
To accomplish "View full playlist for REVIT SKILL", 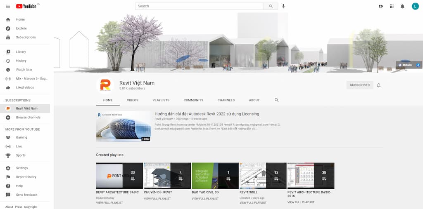I will (253, 203).
